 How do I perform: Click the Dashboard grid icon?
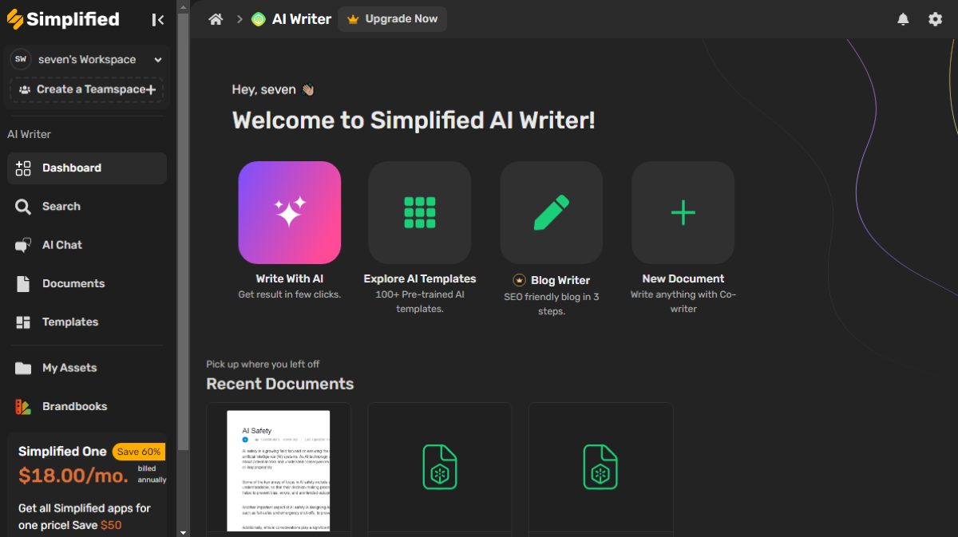click(23, 168)
